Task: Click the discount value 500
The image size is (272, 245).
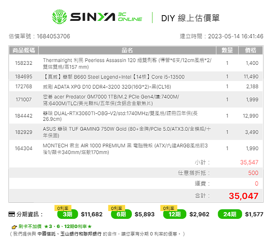Action: point(253,173)
